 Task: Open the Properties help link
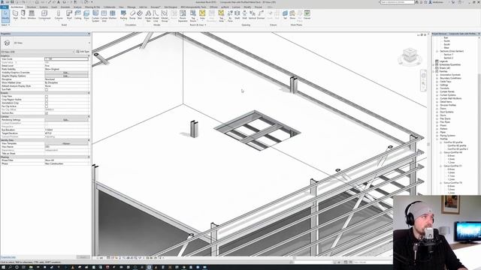point(8,257)
